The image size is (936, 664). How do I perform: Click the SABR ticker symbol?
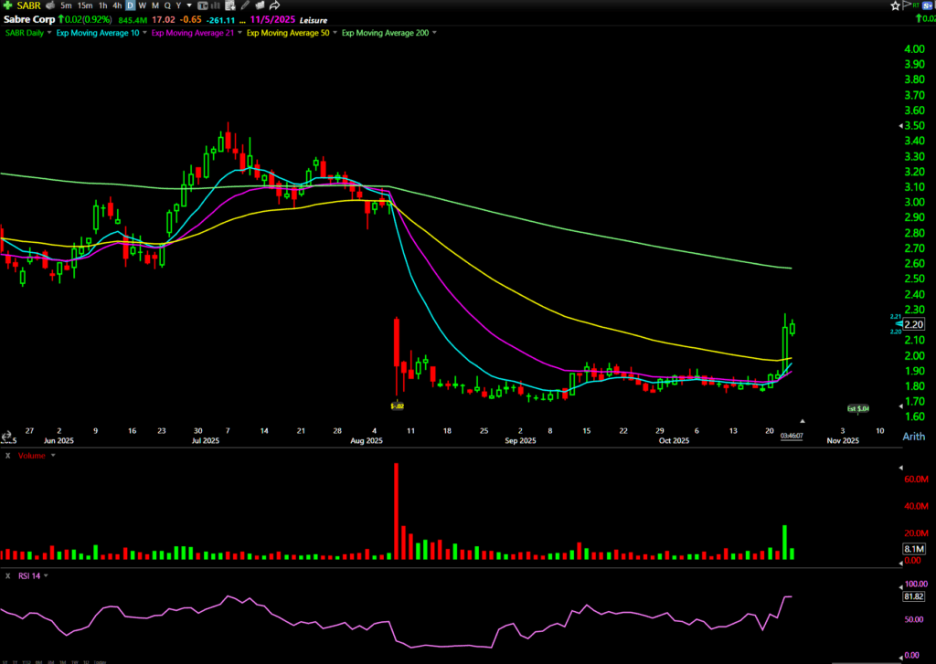pos(28,5)
